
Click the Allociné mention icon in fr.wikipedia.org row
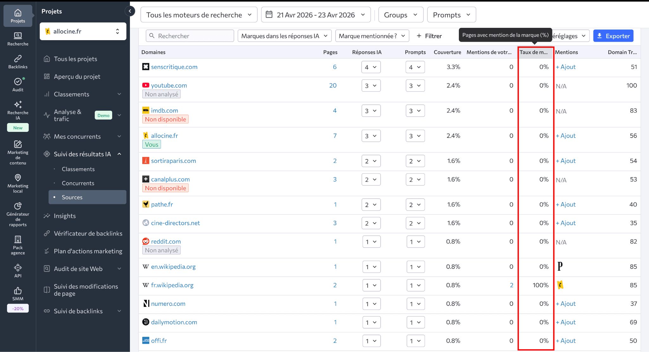click(560, 285)
